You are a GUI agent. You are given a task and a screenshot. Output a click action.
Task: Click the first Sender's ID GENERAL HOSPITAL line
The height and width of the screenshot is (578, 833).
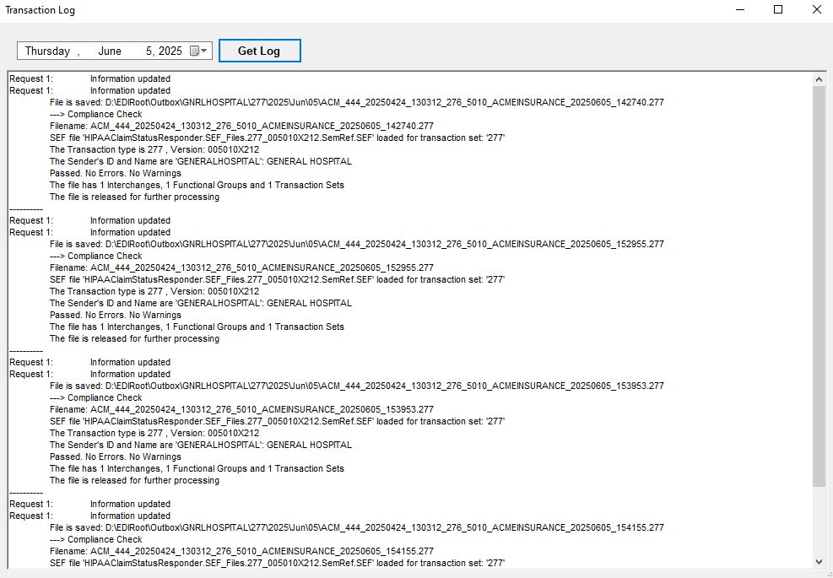click(x=201, y=161)
